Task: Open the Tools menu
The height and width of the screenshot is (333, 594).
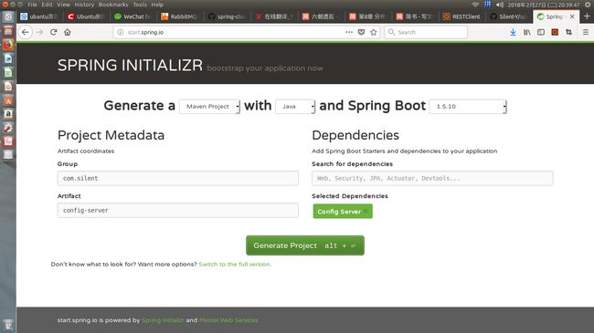Action: coord(140,5)
